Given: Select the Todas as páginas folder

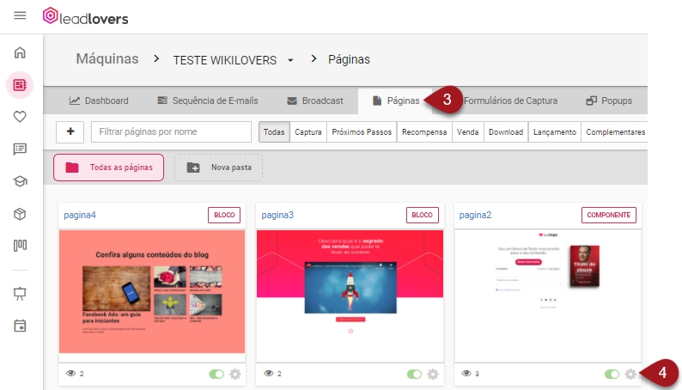Looking at the screenshot, I should tap(108, 168).
